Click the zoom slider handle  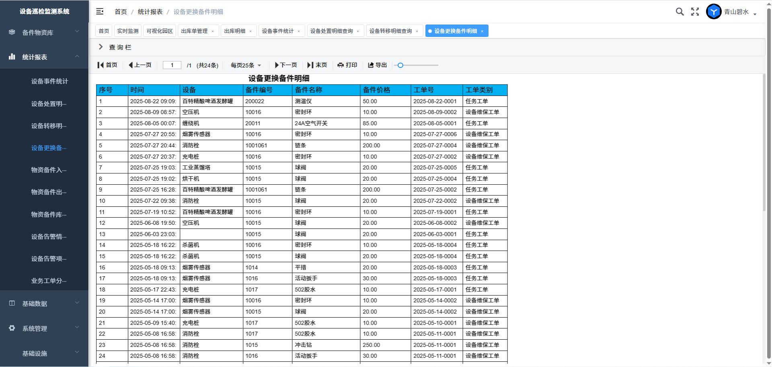(x=400, y=65)
